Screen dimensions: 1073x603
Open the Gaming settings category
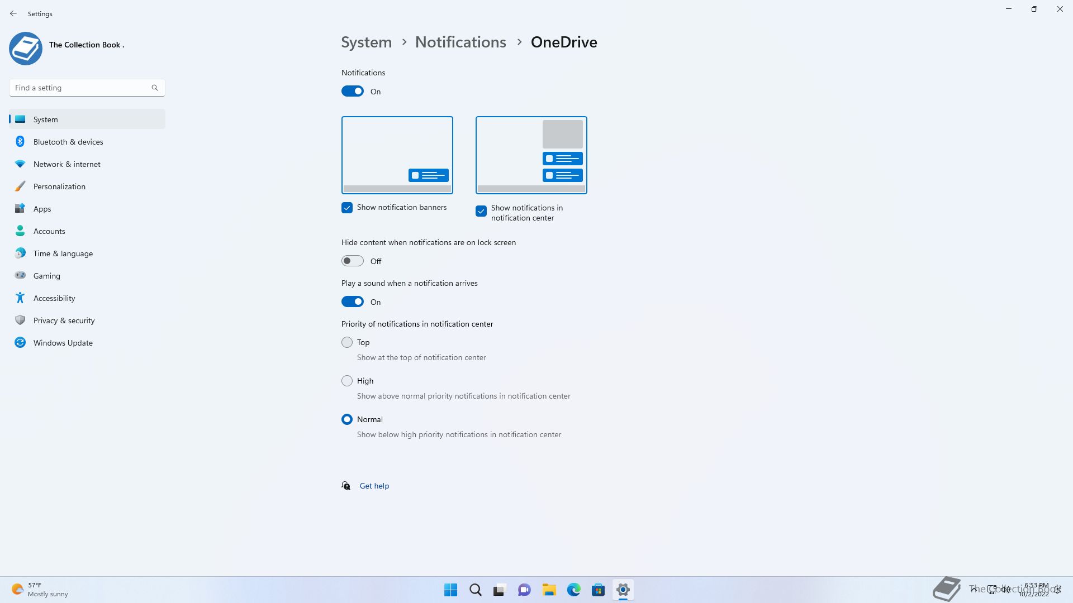coord(87,275)
